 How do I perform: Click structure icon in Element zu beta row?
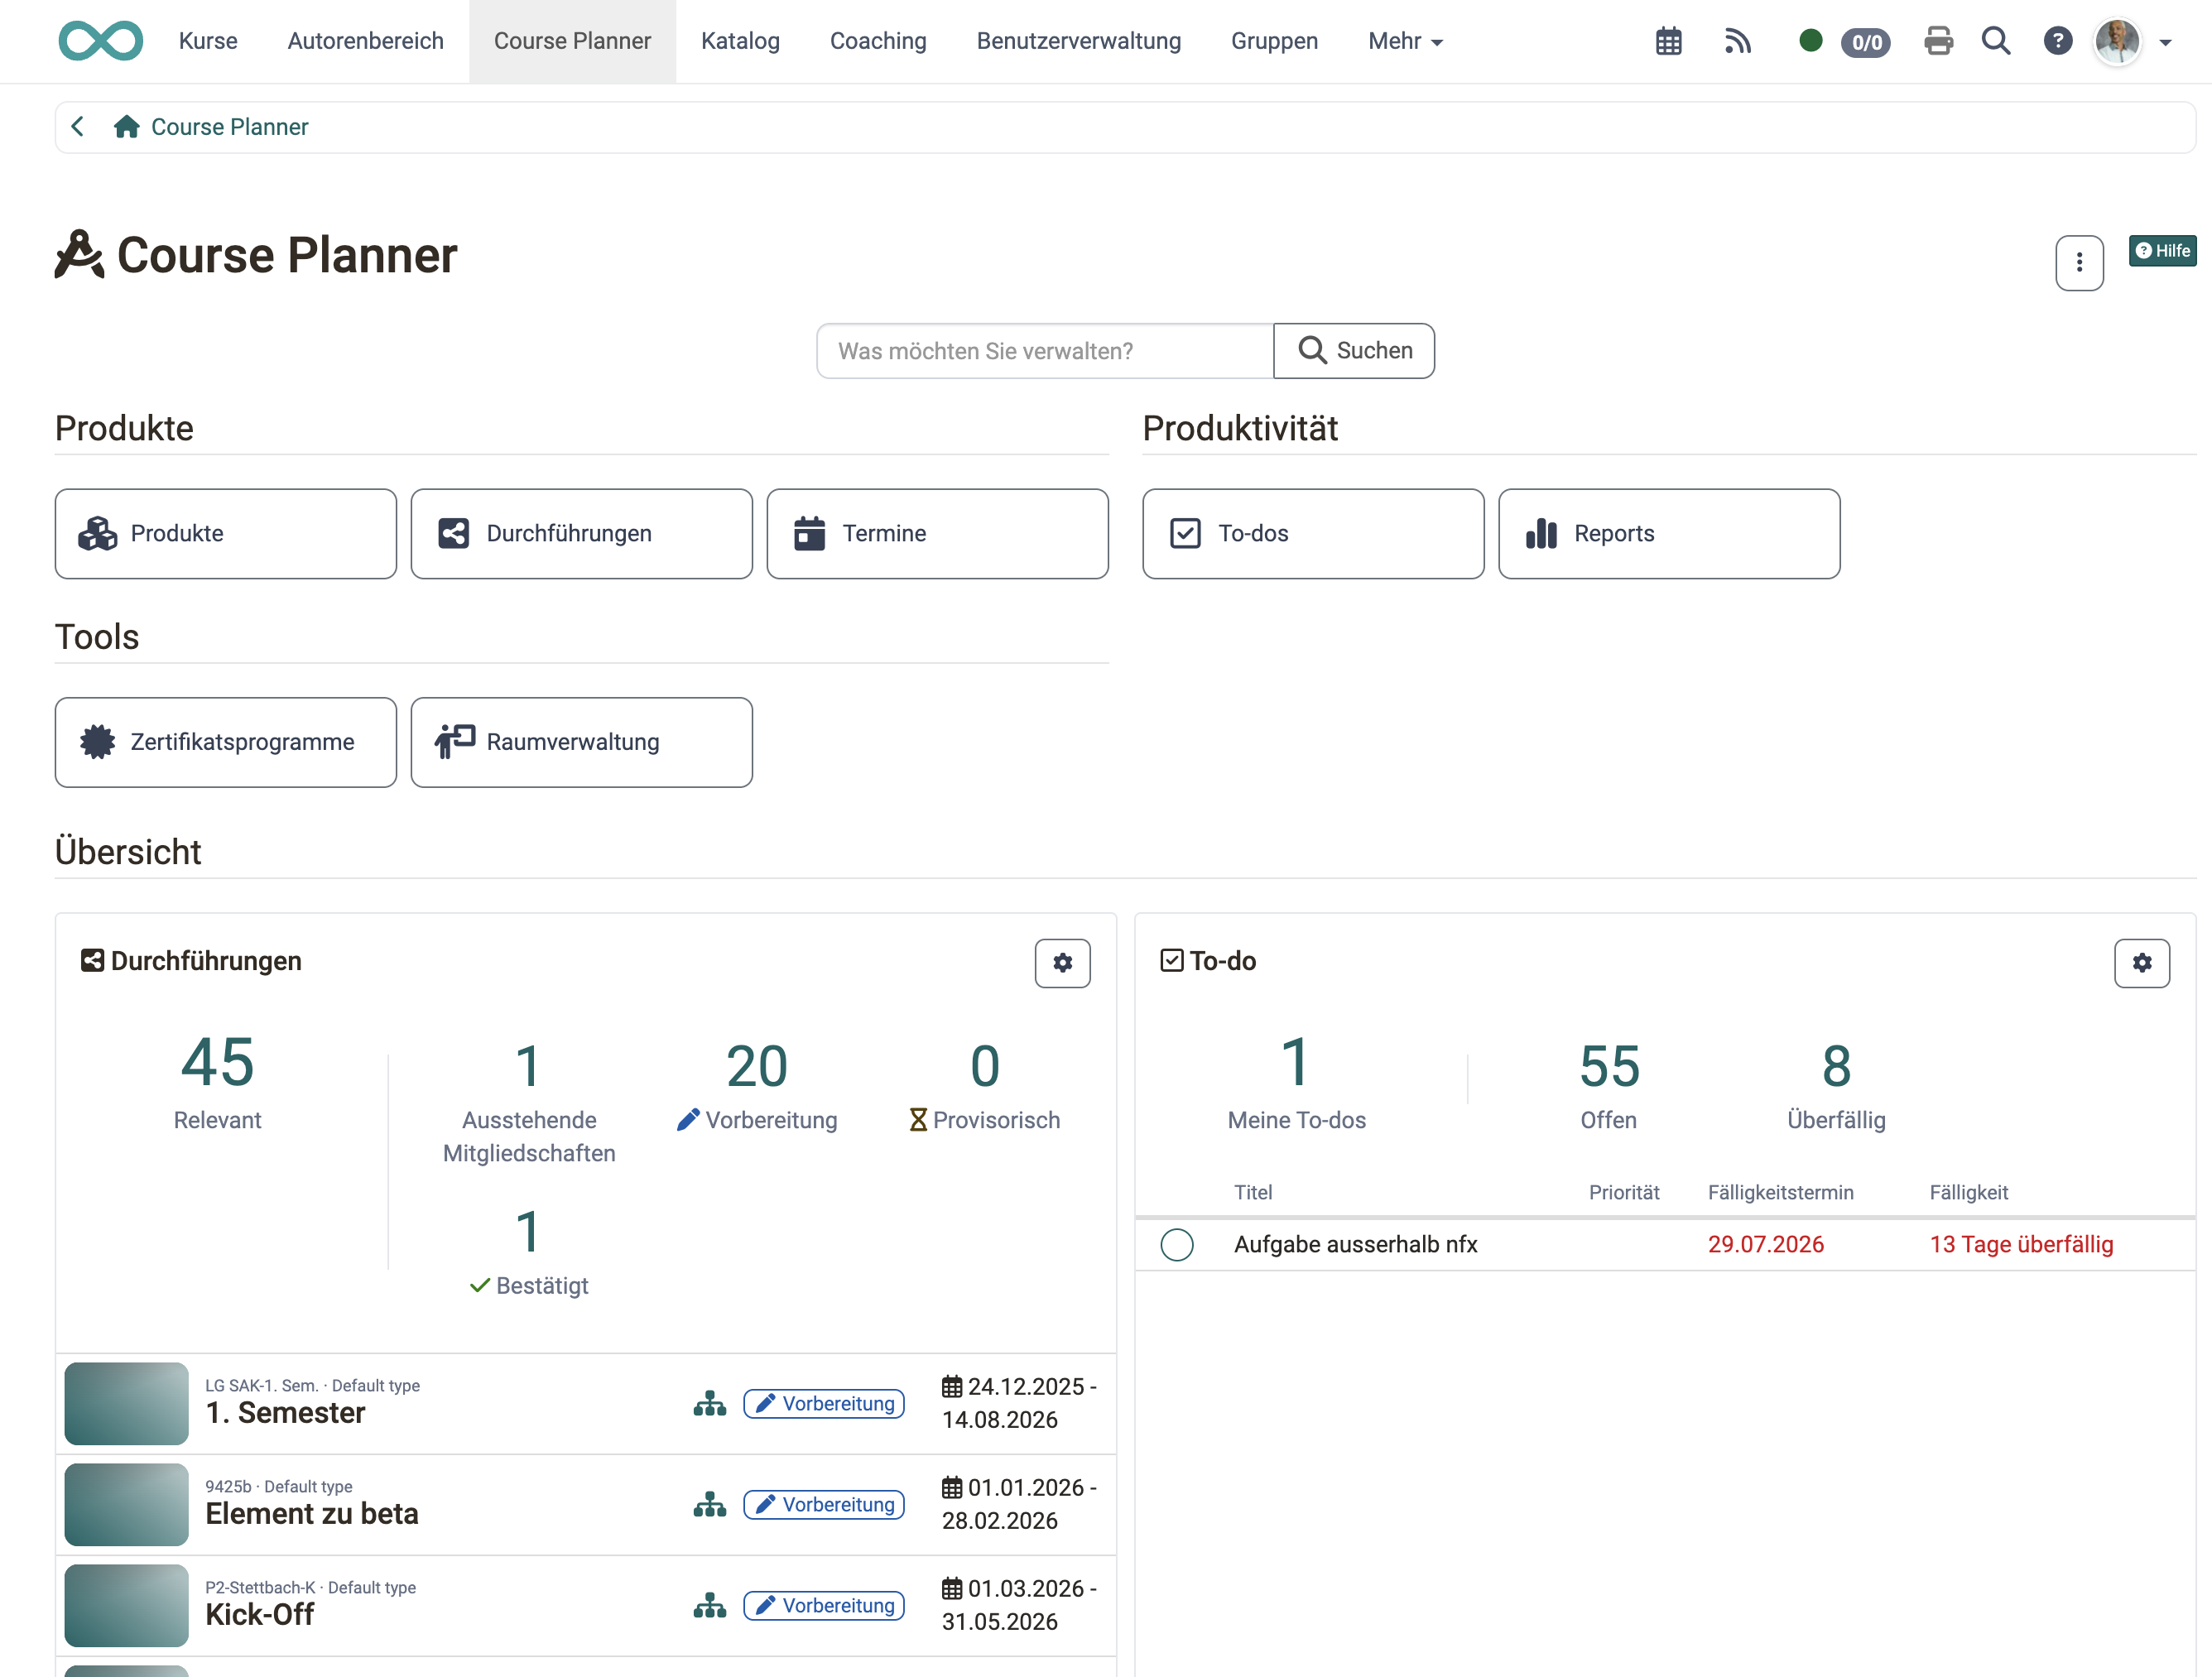pyautogui.click(x=710, y=1505)
